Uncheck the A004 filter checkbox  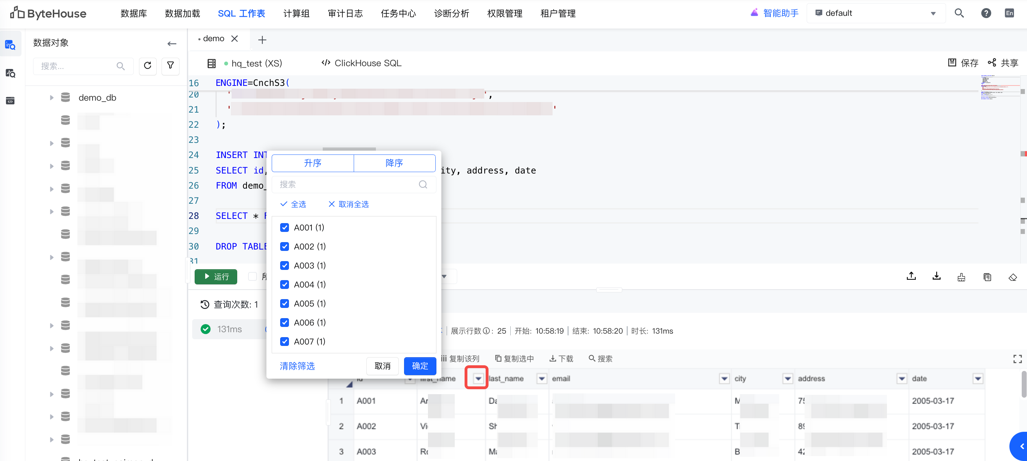pos(284,284)
